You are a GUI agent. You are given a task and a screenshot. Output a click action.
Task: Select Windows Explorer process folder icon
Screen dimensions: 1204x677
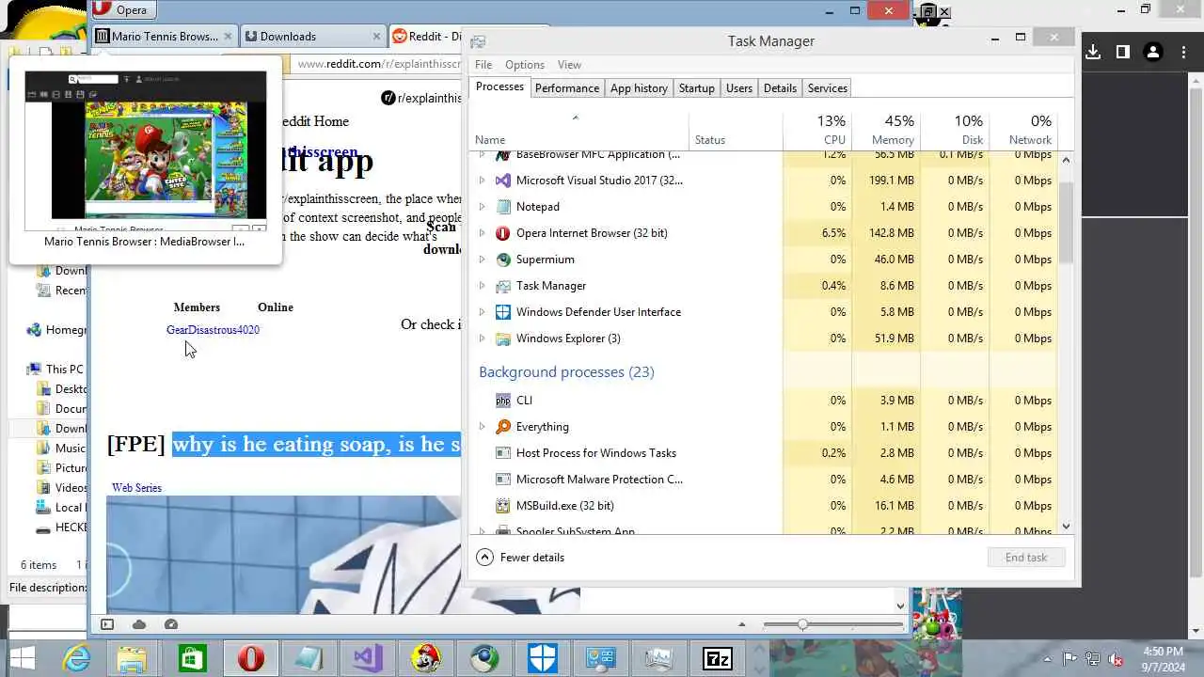pyautogui.click(x=503, y=338)
